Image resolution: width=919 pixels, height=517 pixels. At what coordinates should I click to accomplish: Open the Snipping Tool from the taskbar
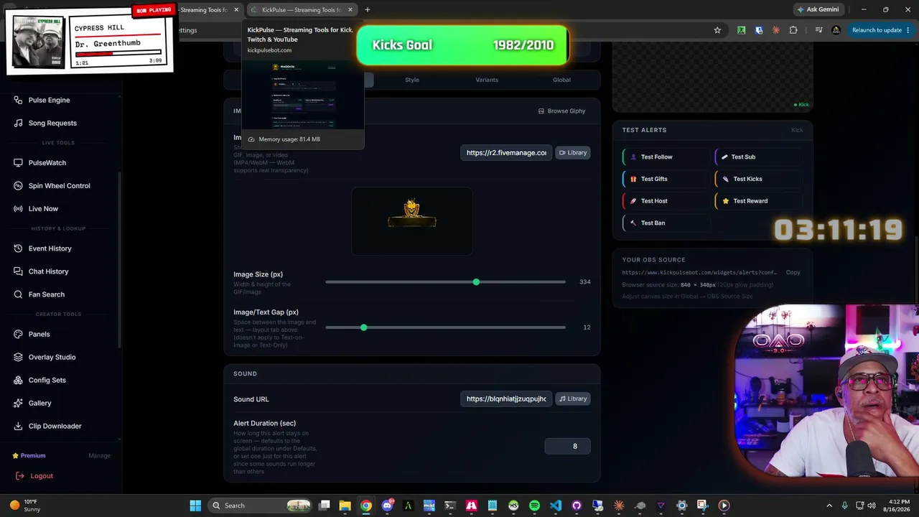pyautogui.click(x=702, y=506)
